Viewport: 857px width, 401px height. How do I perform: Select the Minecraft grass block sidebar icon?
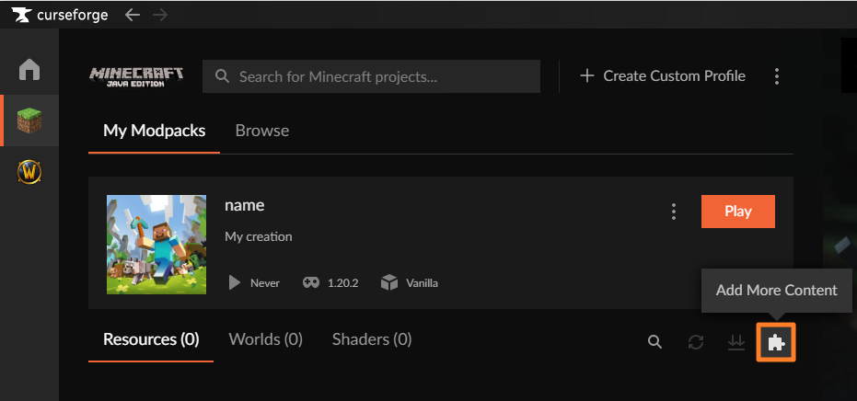29,120
